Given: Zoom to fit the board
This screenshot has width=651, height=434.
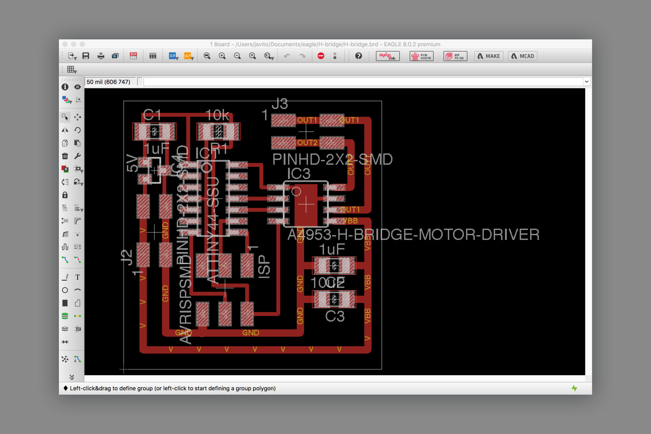Looking at the screenshot, I should (x=207, y=56).
